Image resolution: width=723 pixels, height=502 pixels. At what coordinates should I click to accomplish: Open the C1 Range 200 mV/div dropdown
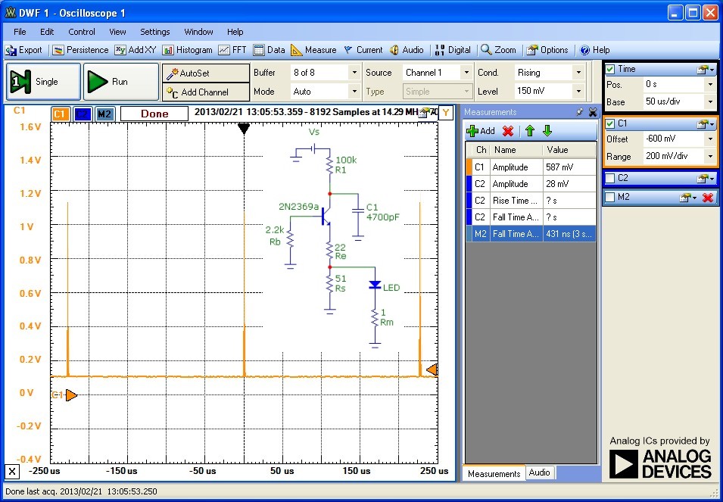[709, 157]
